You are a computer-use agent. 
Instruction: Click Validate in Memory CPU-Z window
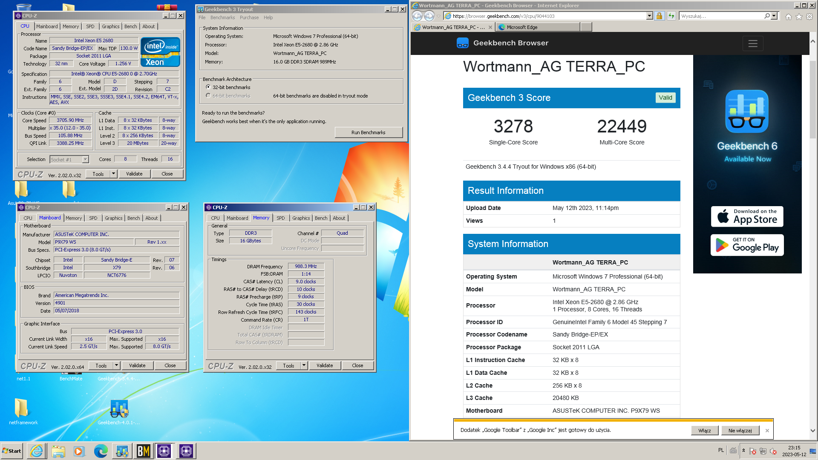[x=325, y=365]
